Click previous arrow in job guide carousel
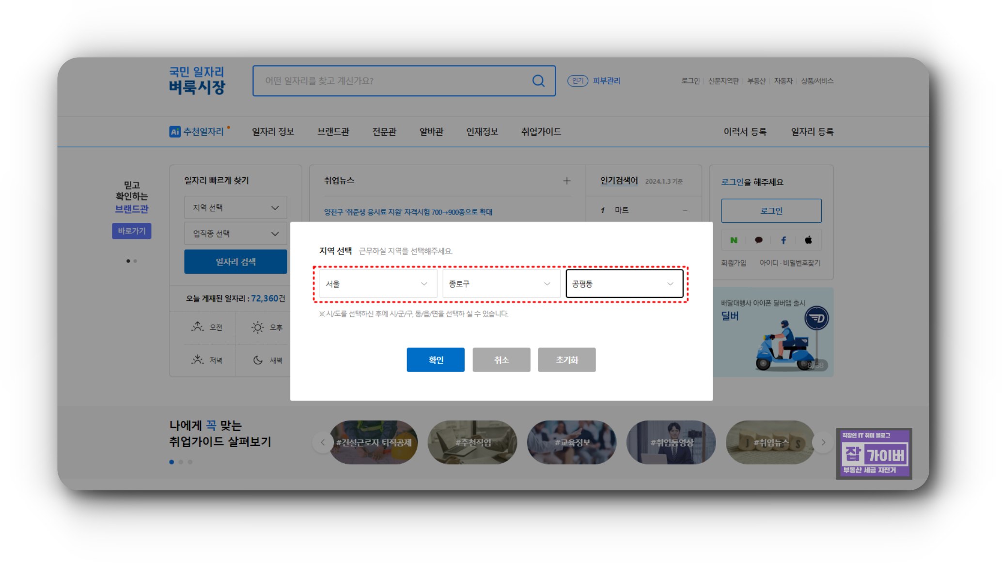The image size is (1002, 563). pyautogui.click(x=323, y=442)
